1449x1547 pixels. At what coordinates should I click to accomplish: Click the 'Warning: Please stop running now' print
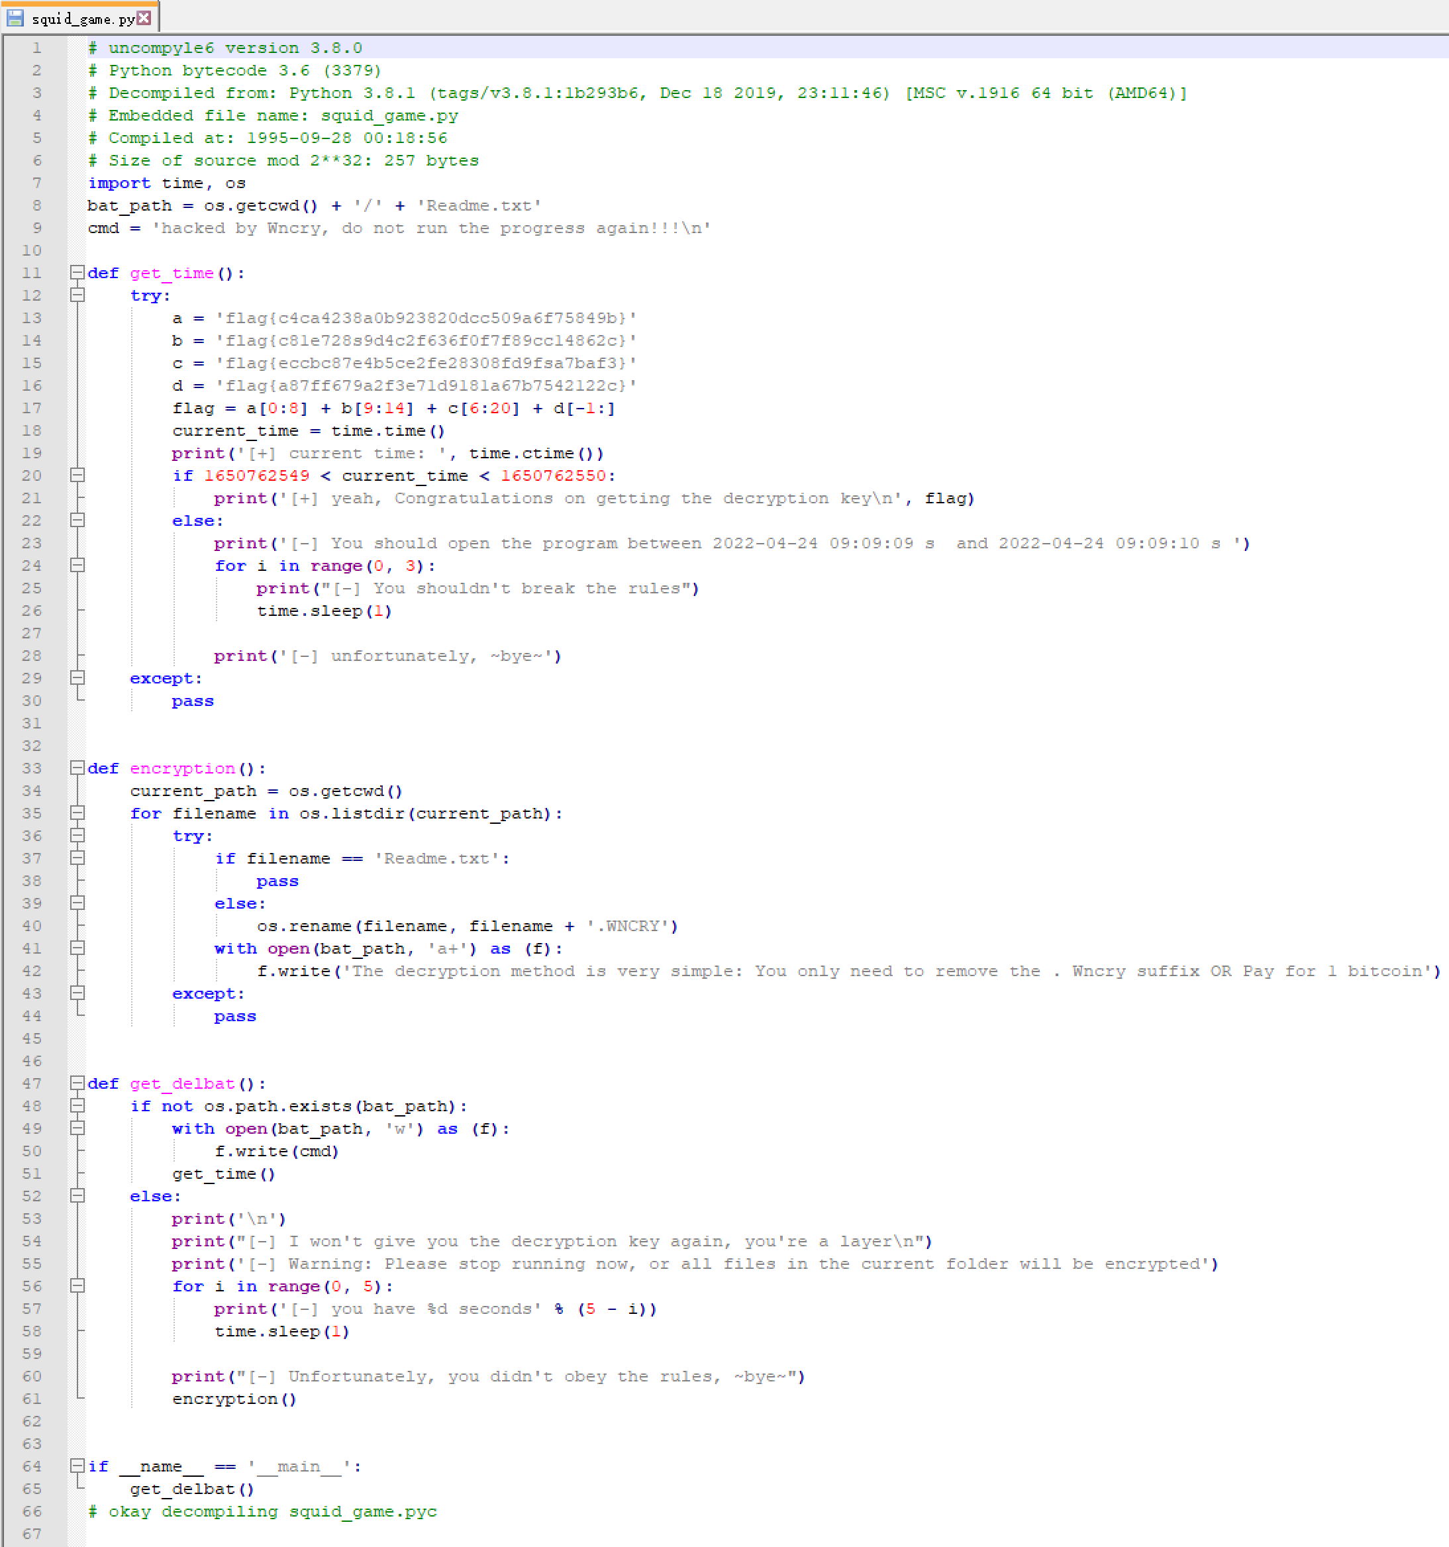click(x=696, y=1264)
